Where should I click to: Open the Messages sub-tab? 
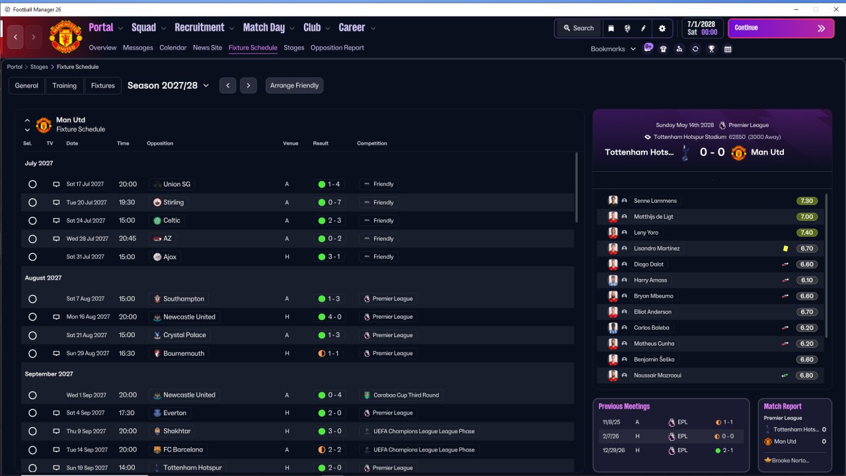pyautogui.click(x=138, y=48)
